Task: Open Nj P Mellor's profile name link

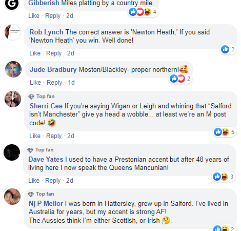Action: click(46, 204)
